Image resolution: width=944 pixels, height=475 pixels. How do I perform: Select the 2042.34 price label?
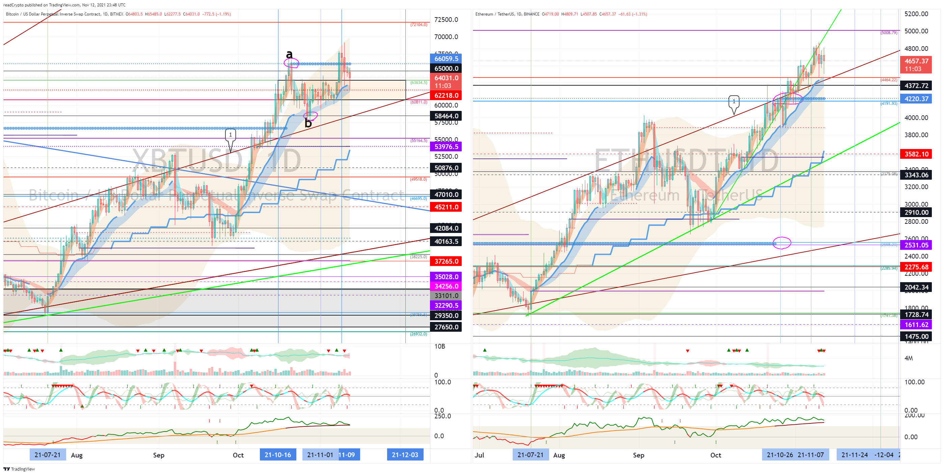(916, 287)
